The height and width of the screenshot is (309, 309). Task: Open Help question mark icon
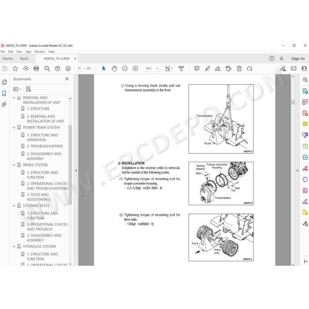271,59
